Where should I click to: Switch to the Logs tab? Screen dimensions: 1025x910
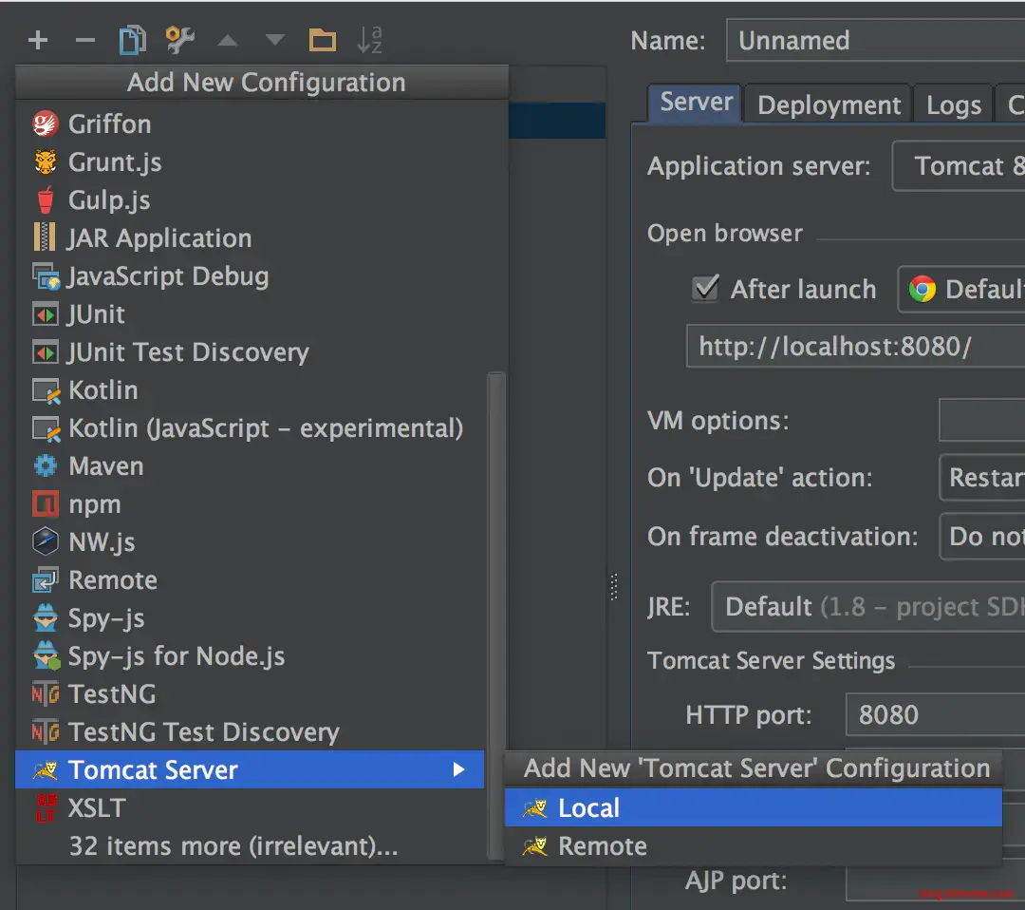[x=953, y=104]
